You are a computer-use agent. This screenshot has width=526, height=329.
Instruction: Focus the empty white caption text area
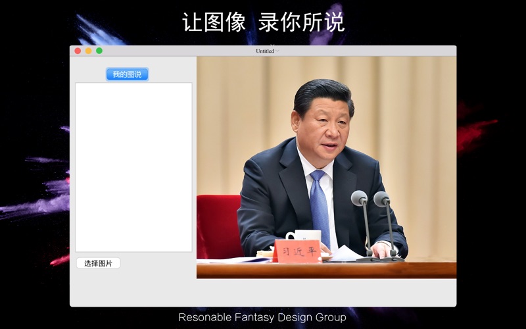(133, 166)
